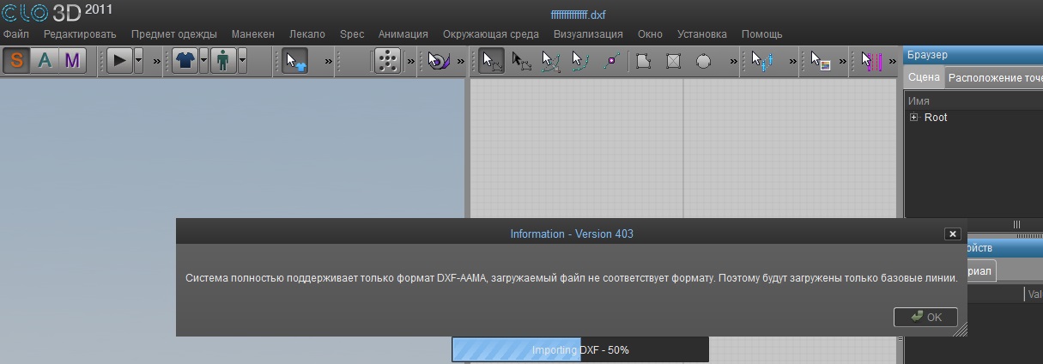Image resolution: width=1043 pixels, height=364 pixels.
Task: Open the Редактировать menu
Action: point(80,34)
